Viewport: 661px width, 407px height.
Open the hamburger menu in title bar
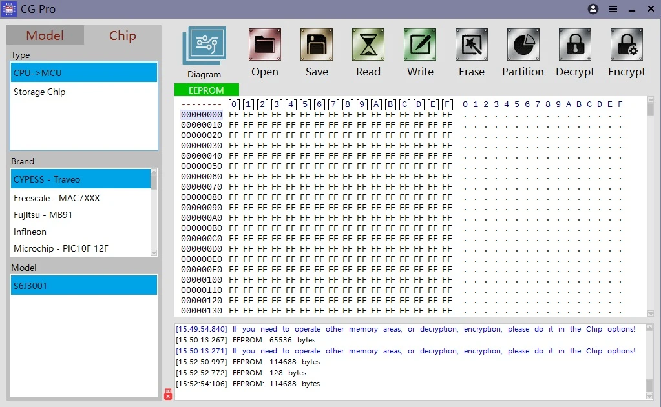[613, 9]
